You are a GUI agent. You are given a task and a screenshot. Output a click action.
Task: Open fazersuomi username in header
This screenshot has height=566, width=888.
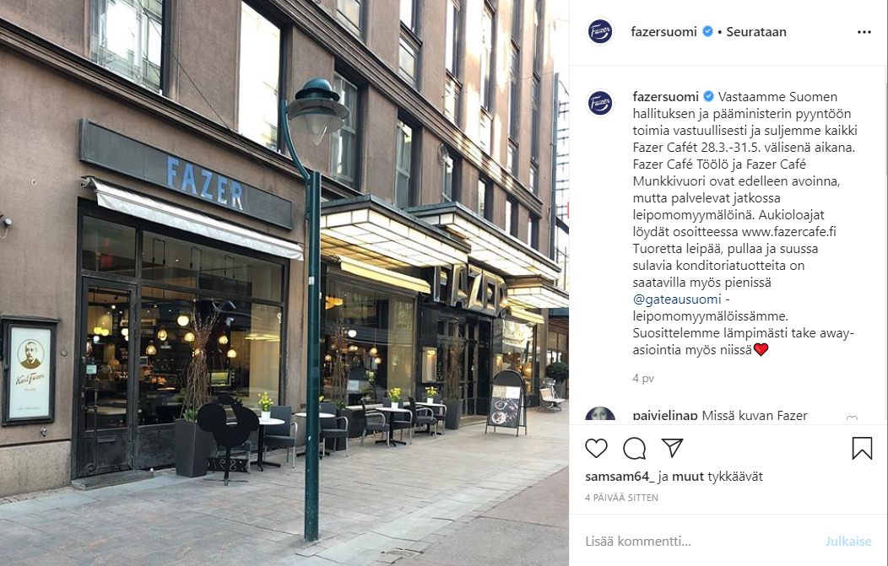(x=663, y=32)
